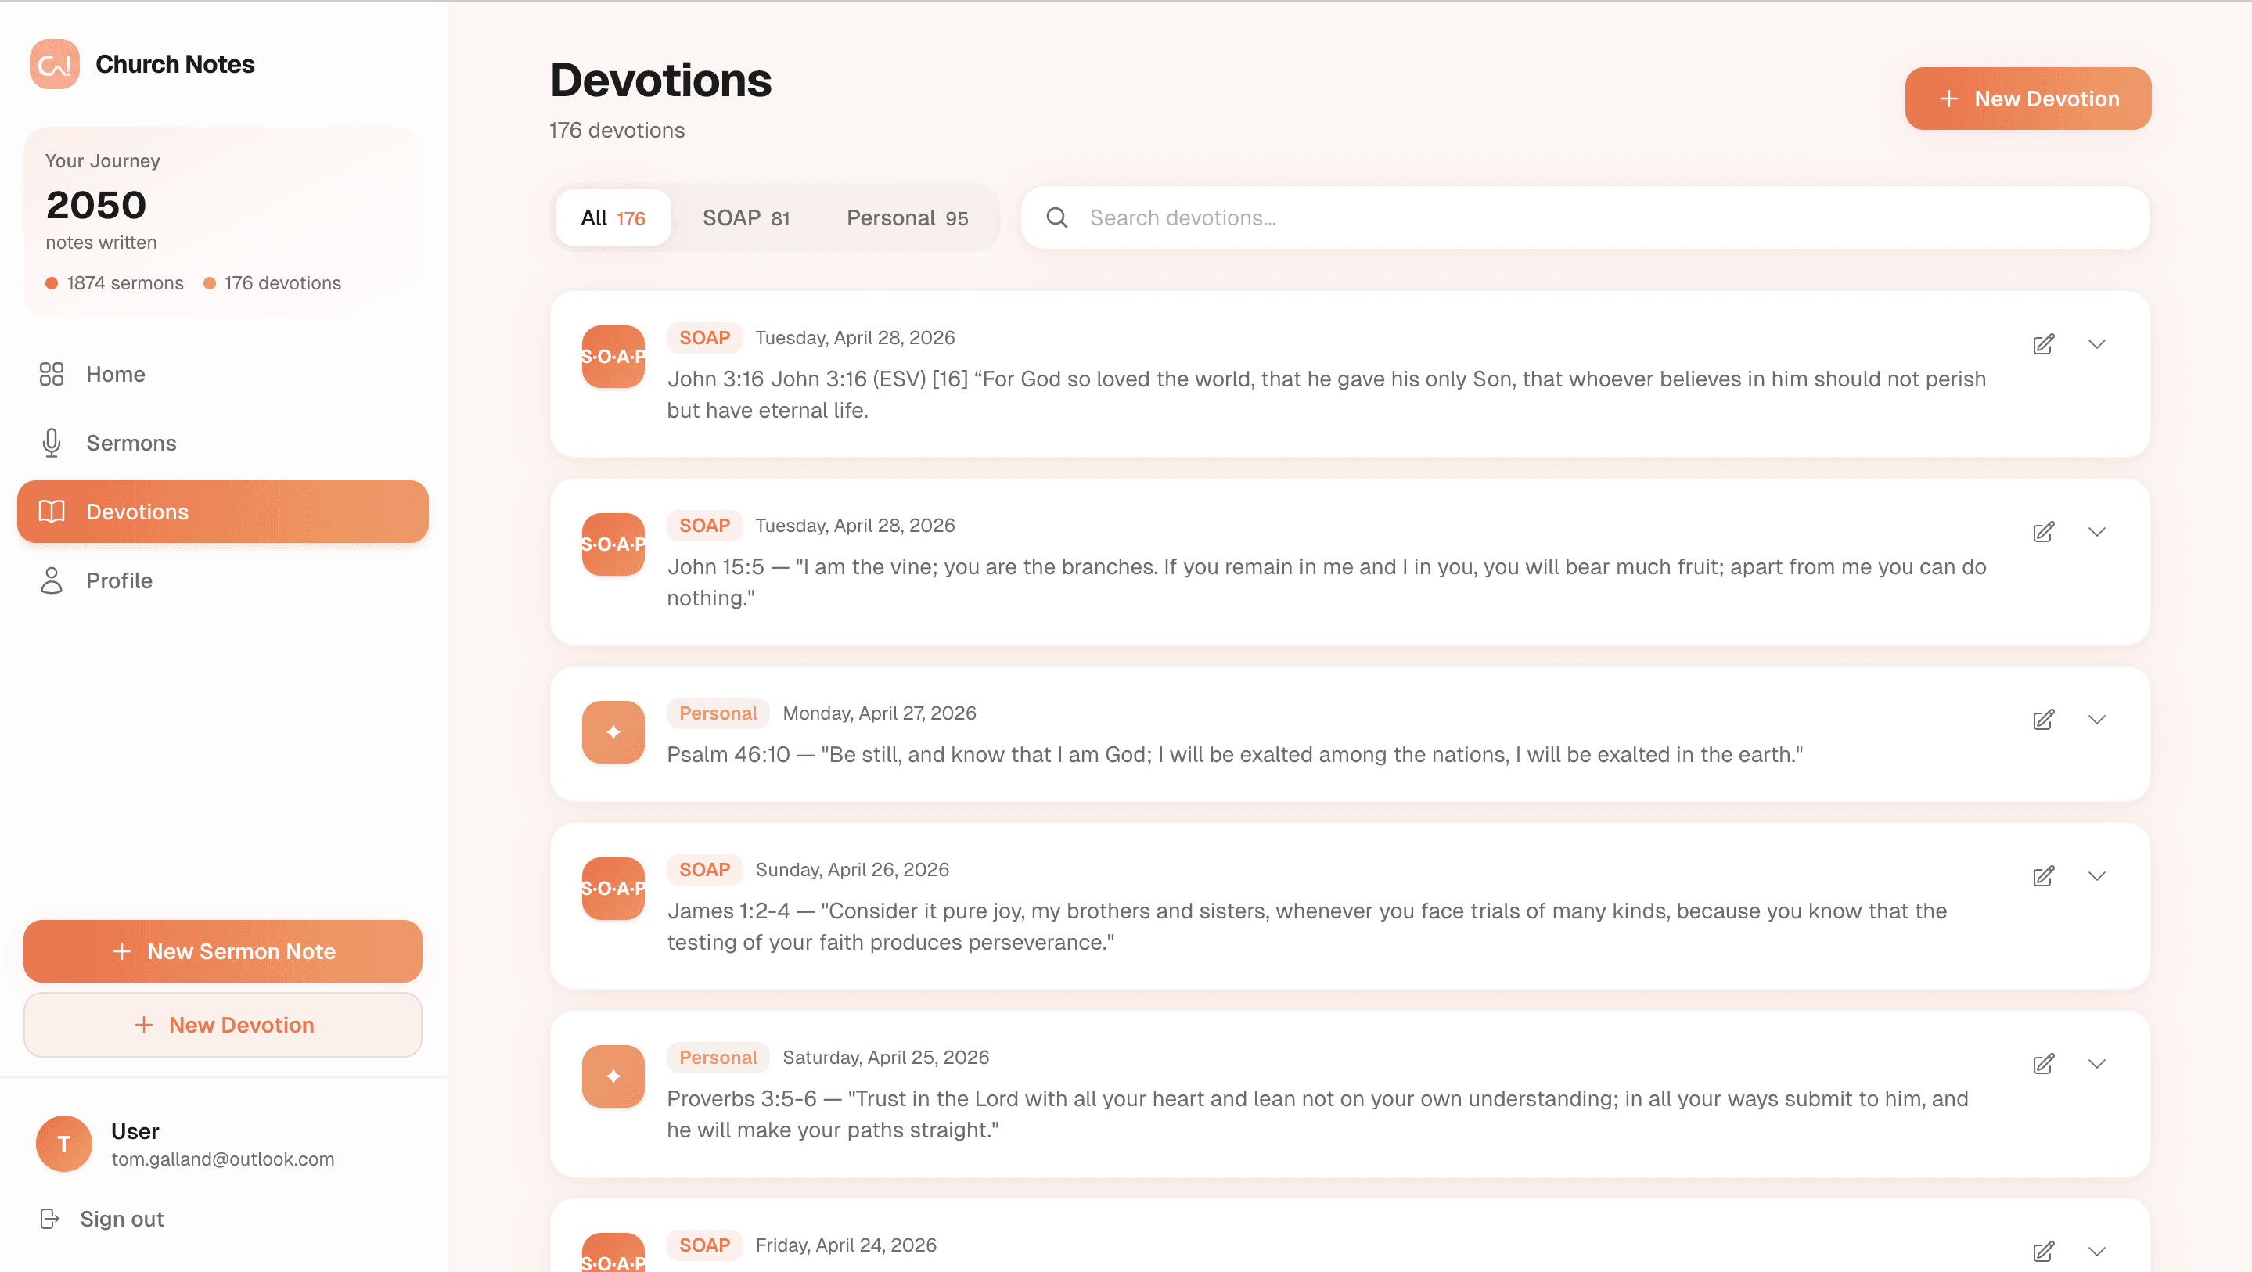Edit the John 3:16 devotion with pencil icon
Viewport: 2252px width, 1272px height.
pos(2043,343)
